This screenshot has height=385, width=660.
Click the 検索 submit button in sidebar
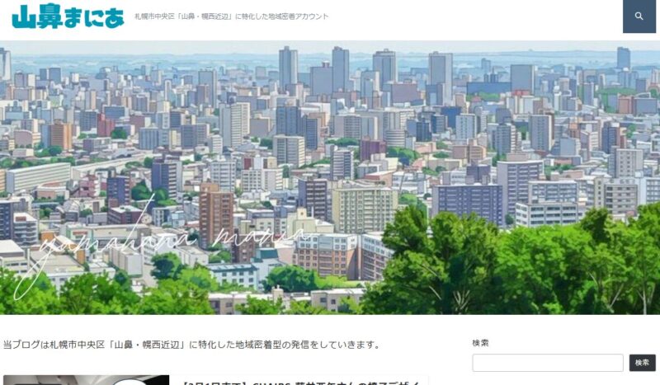point(642,362)
